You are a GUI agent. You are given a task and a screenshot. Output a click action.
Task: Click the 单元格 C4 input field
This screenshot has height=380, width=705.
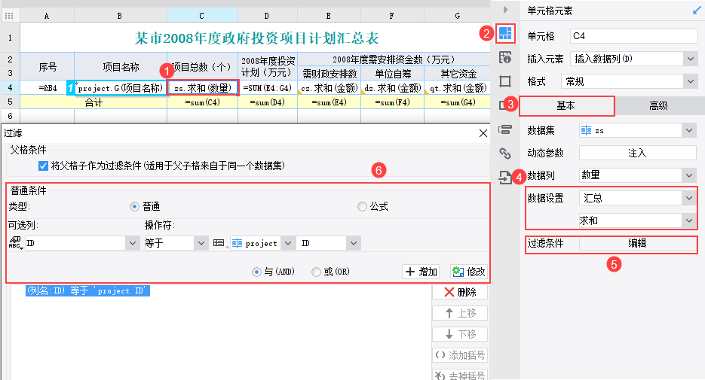(633, 36)
